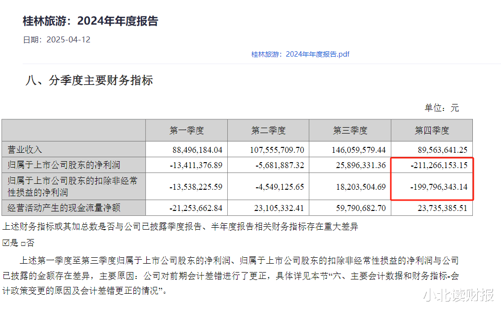
Task: Select the 第四季度 column header
Action: pyautogui.click(x=432, y=130)
